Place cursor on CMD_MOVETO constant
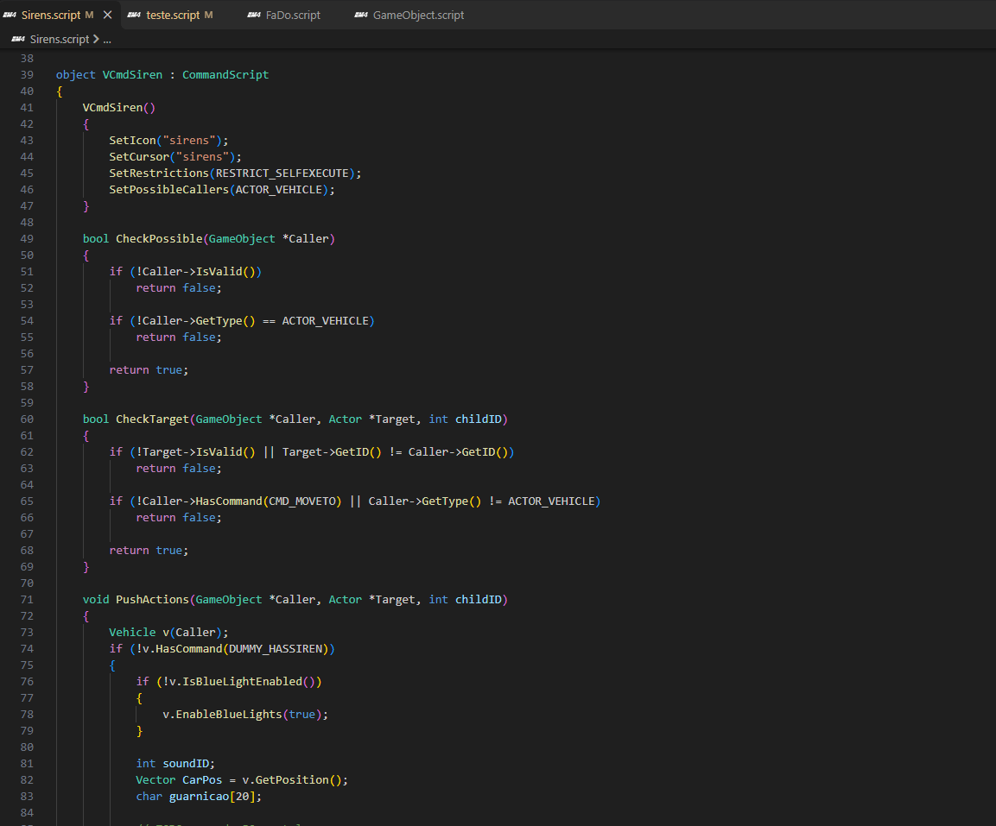996x826 pixels. click(301, 501)
